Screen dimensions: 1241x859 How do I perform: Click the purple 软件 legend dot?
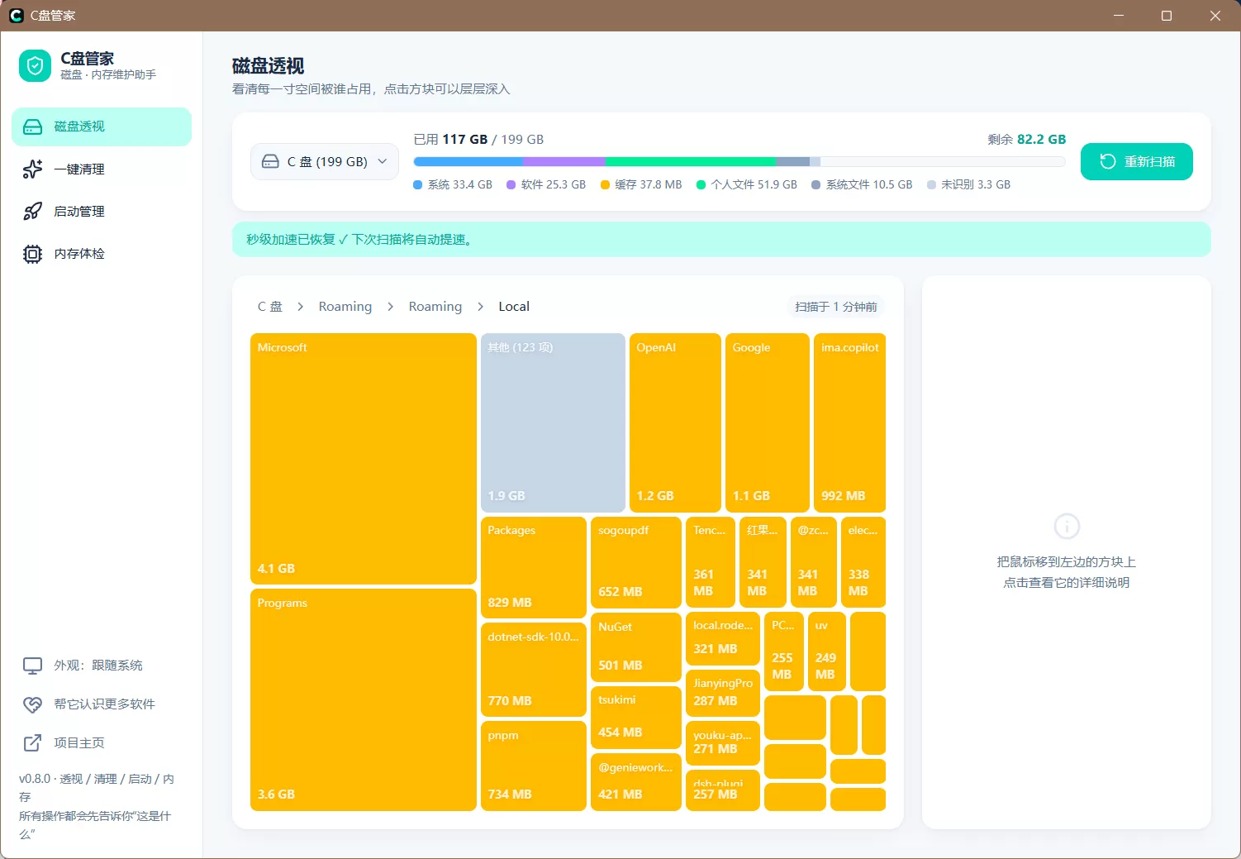[x=511, y=185]
